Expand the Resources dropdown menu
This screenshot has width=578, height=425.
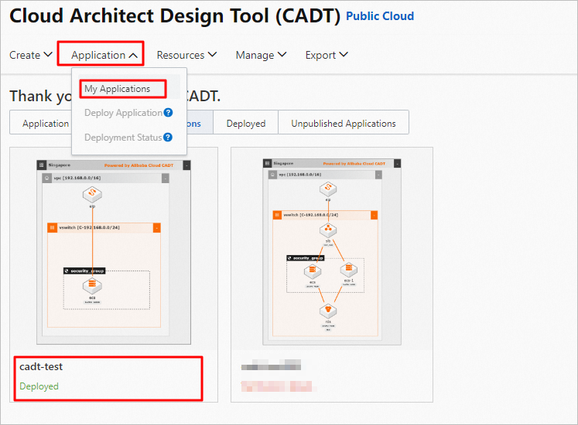[x=186, y=55]
